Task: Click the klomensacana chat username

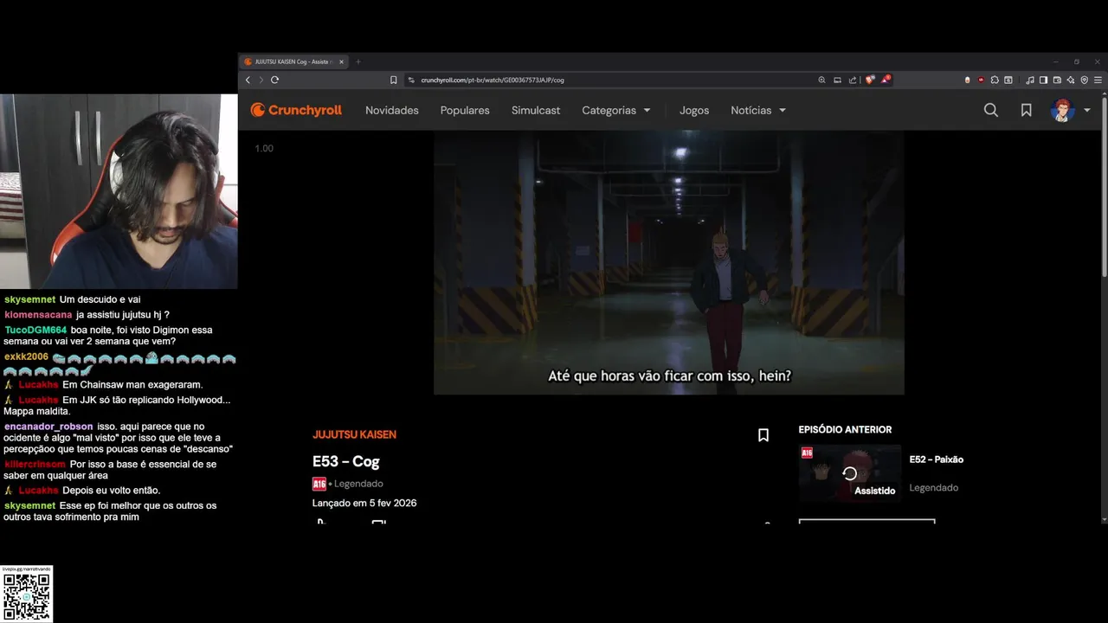Action: pyautogui.click(x=38, y=315)
